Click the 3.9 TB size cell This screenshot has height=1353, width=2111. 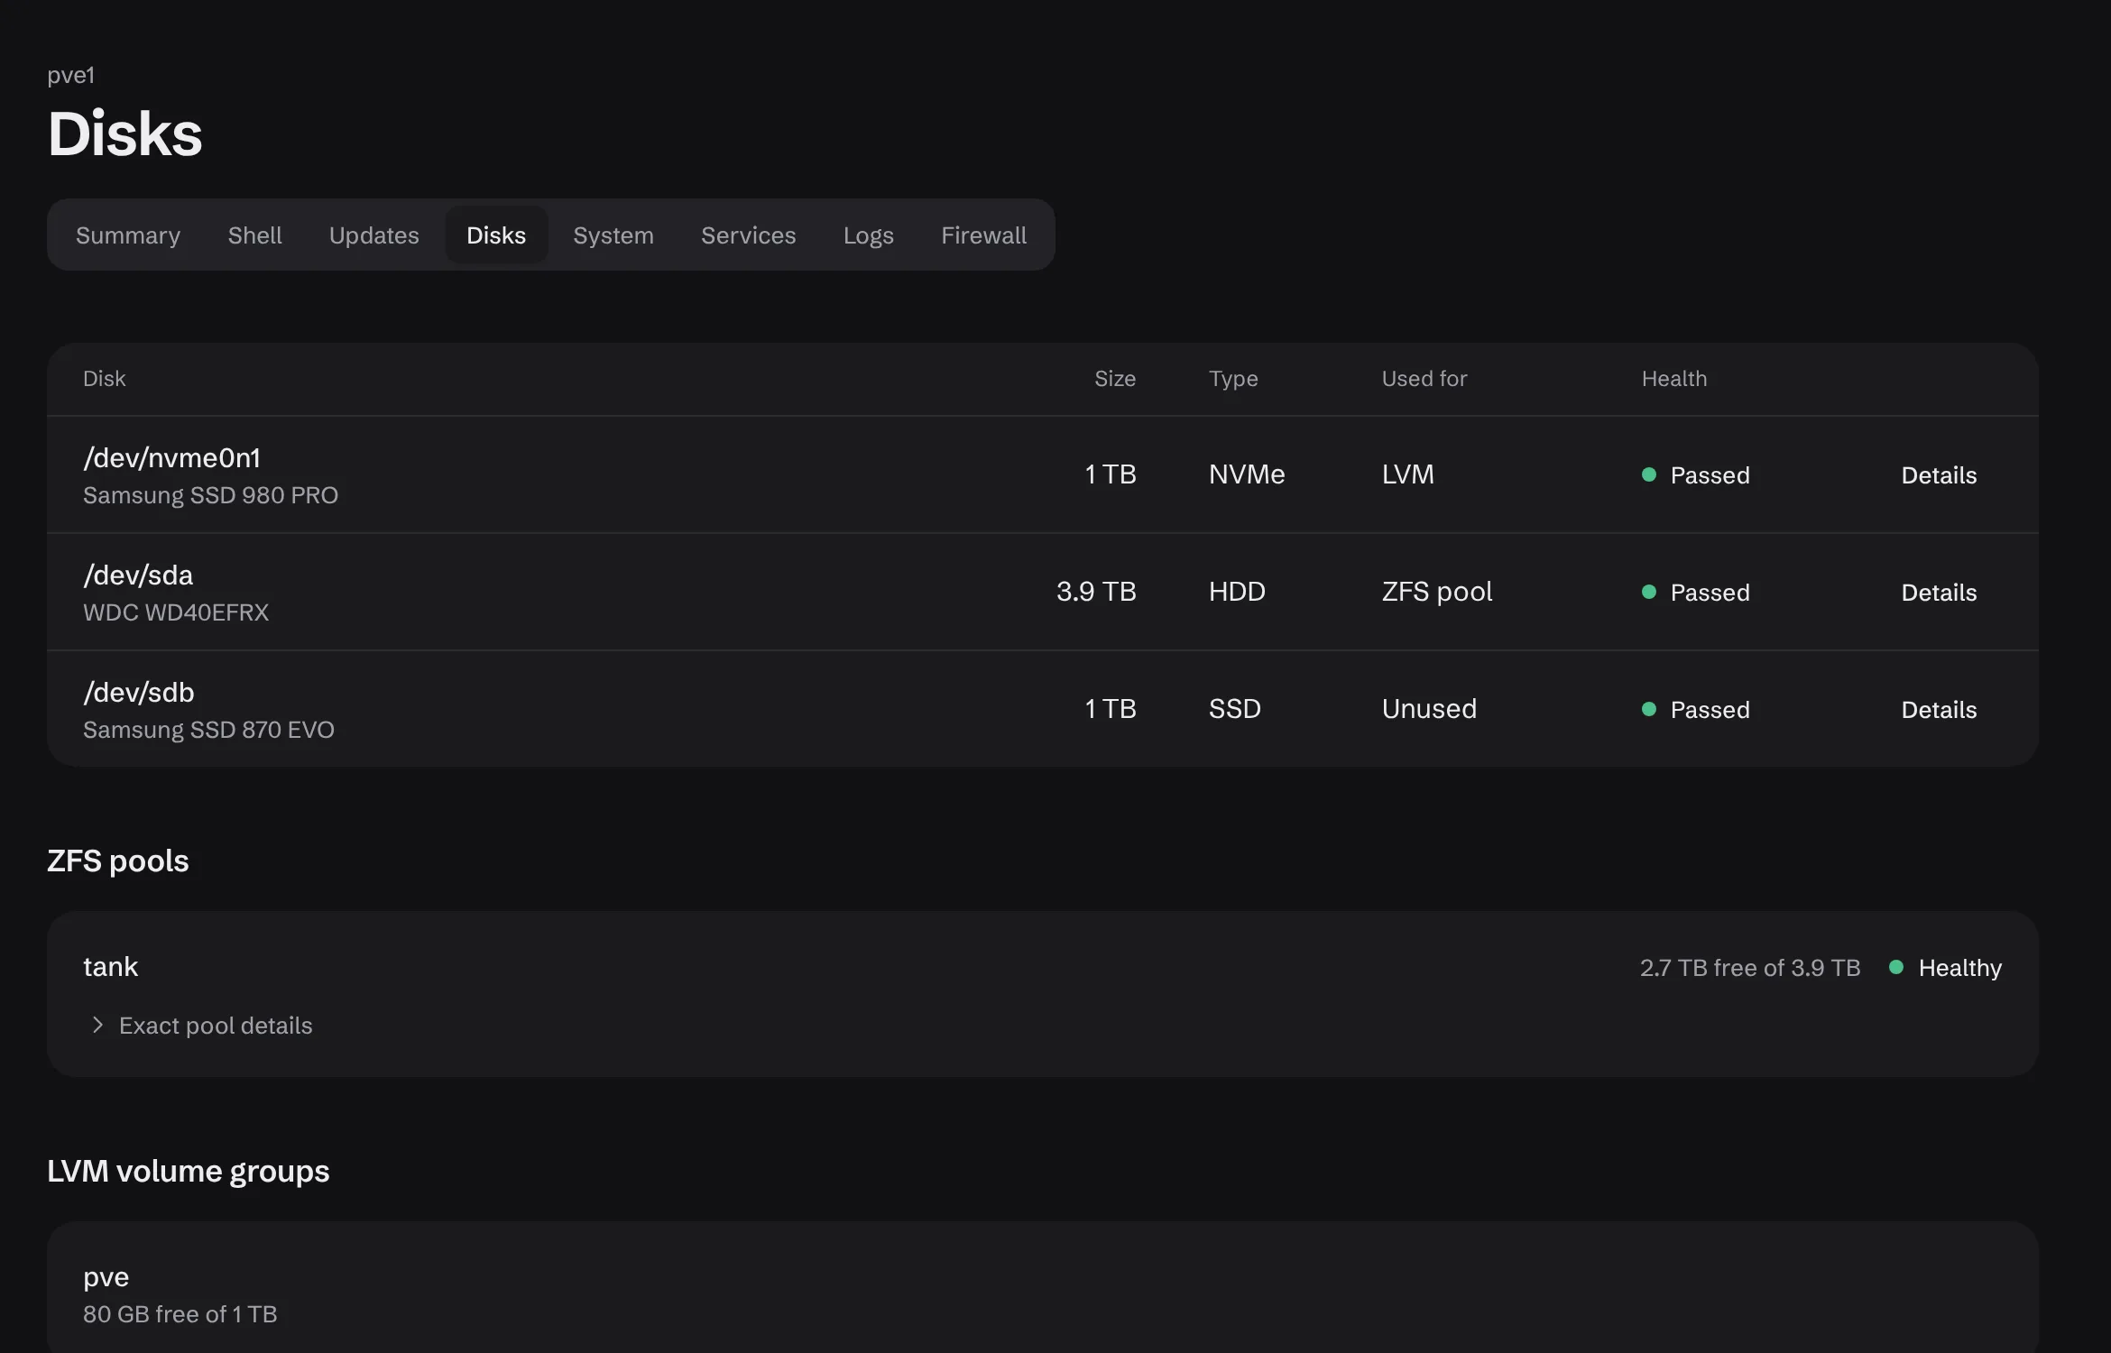(x=1096, y=592)
